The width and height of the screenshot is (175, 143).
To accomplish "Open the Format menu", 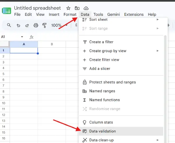I will pos(70,14).
